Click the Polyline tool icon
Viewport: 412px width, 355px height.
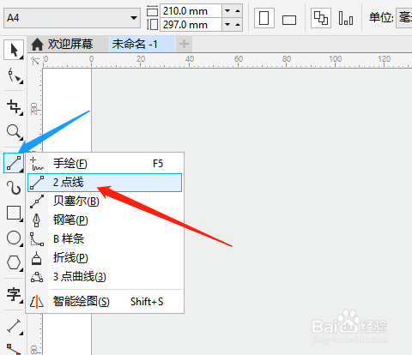click(x=37, y=258)
